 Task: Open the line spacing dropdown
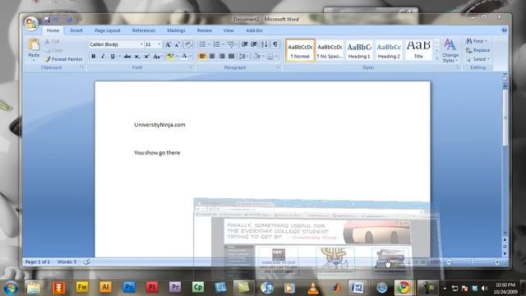point(247,56)
